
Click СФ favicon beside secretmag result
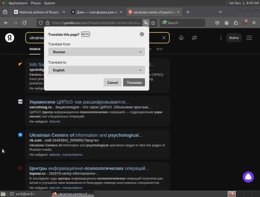pos(20,102)
